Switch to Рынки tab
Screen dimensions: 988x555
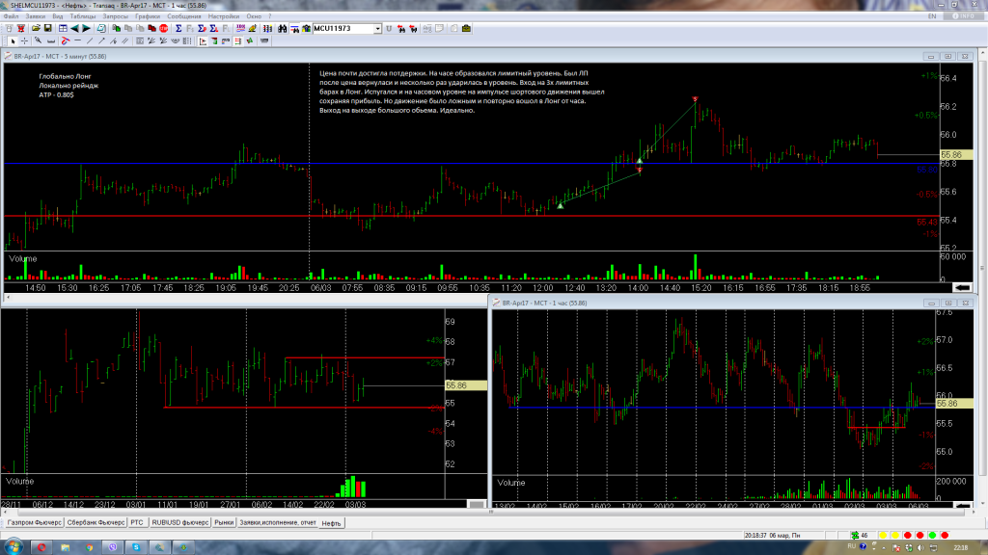pyautogui.click(x=224, y=523)
